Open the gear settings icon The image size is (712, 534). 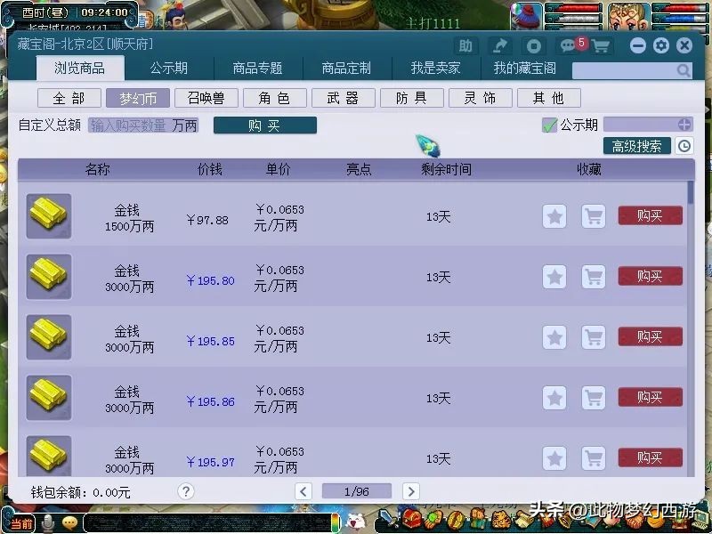coord(660,46)
